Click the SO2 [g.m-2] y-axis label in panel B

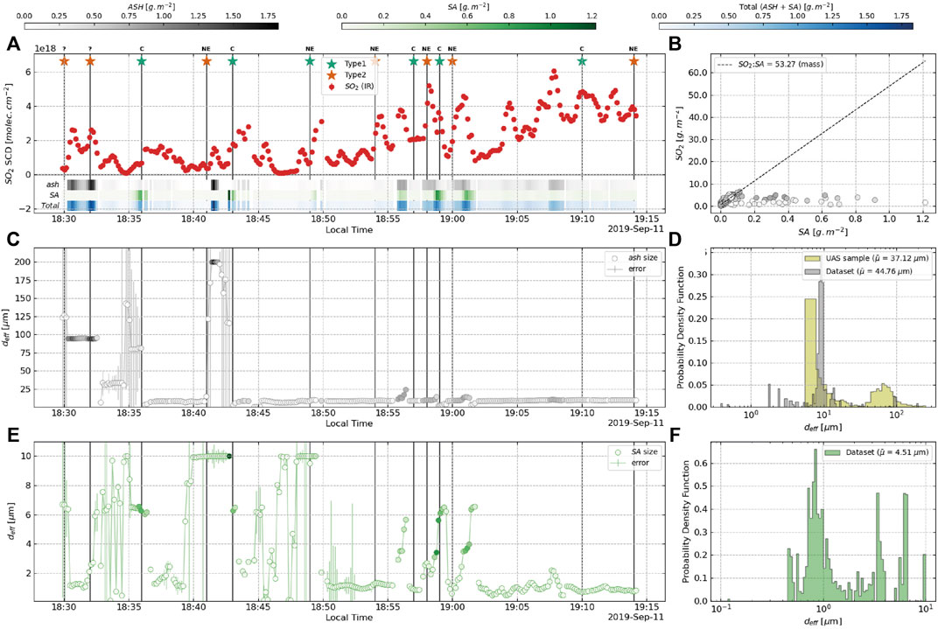click(680, 134)
